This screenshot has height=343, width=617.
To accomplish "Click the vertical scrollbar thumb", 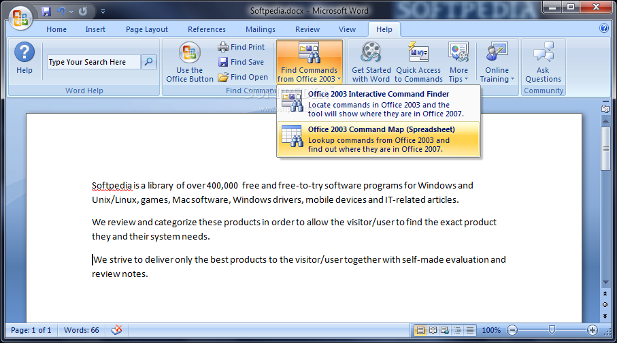I will [x=605, y=148].
